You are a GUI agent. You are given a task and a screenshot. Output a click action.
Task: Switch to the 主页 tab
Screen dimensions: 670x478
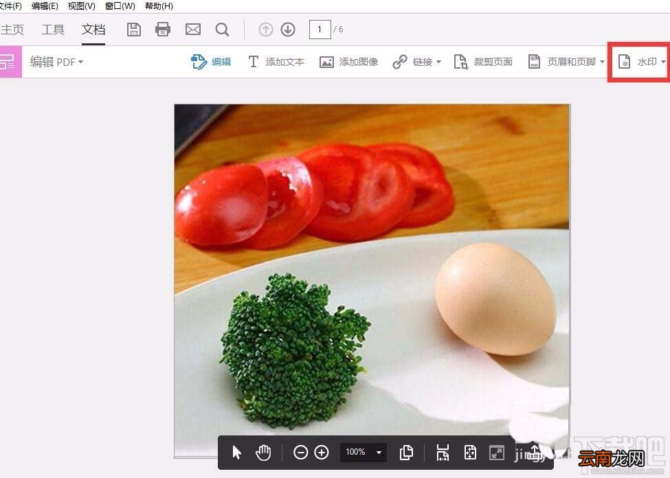(12, 30)
